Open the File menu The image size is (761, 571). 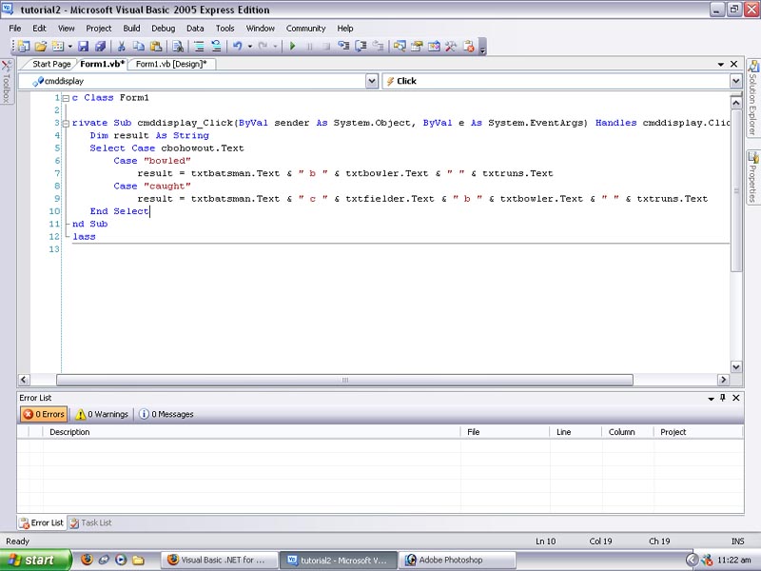(15, 29)
